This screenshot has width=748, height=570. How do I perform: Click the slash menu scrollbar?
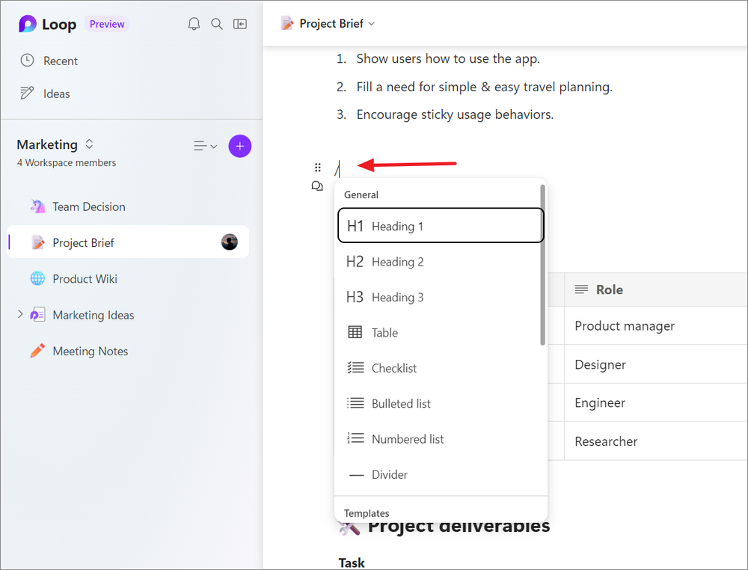point(542,266)
